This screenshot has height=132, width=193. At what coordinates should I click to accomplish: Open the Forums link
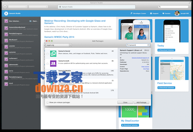click(x=166, y=14)
